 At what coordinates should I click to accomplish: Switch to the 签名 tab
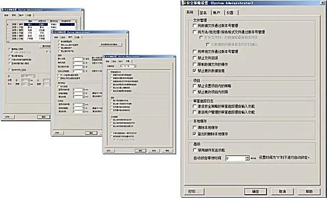tap(204, 13)
